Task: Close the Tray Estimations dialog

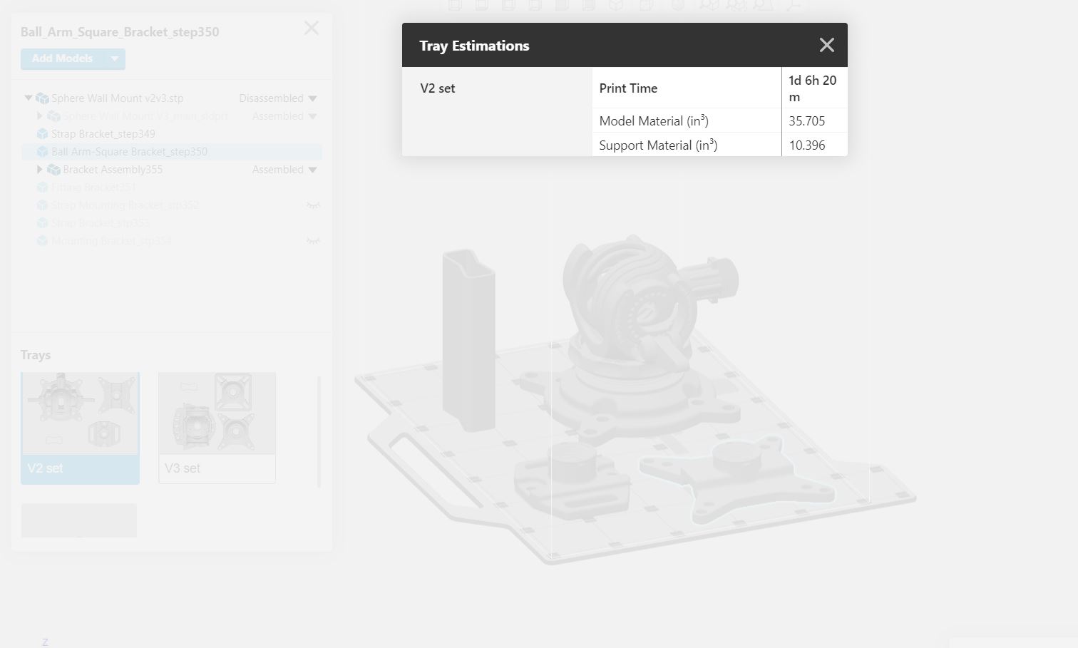Action: click(x=826, y=46)
